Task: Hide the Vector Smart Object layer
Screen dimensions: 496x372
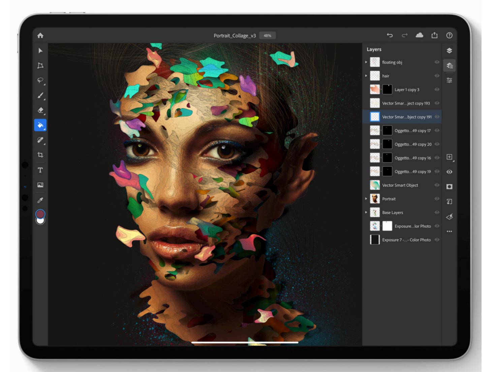Action: (x=437, y=185)
